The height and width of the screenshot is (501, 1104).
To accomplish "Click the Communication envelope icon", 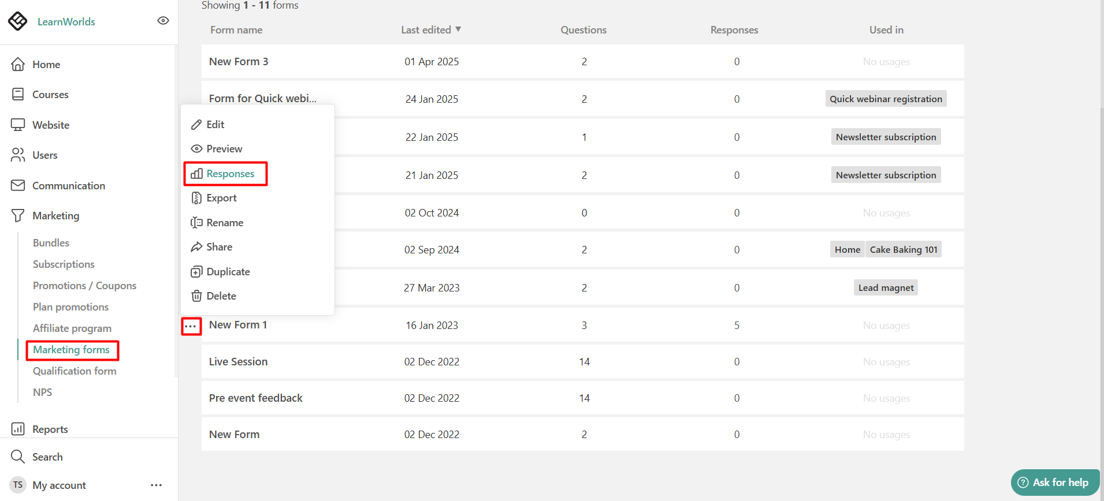I will [x=18, y=185].
